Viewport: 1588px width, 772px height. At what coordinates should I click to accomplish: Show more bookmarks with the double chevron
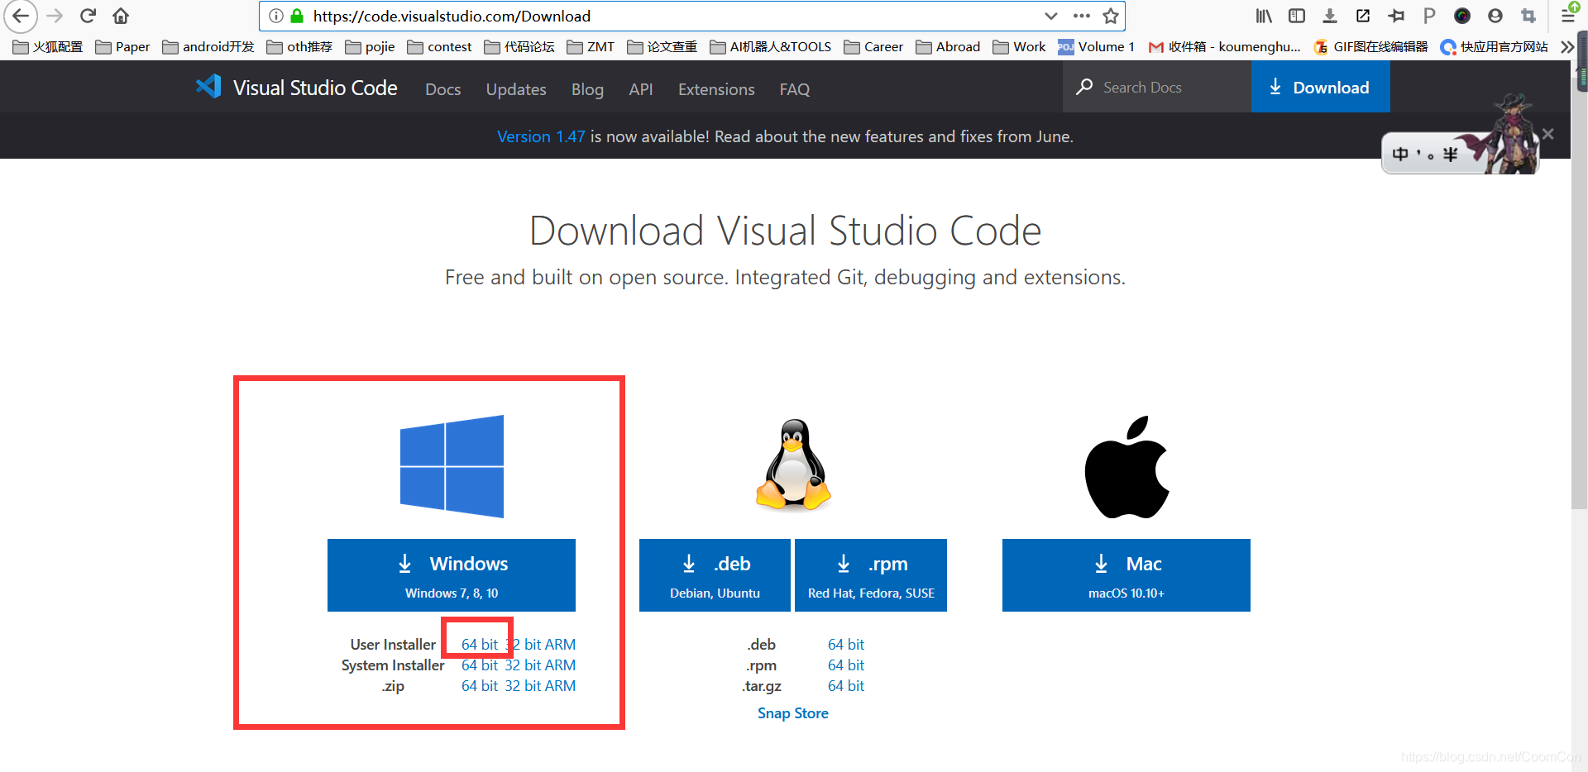tap(1566, 47)
